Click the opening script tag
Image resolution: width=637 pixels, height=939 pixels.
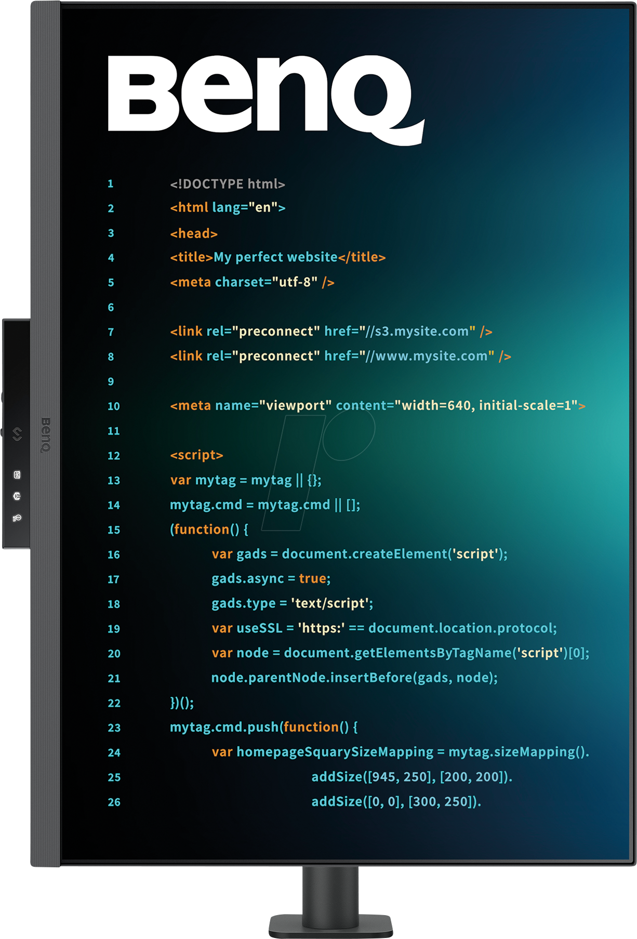(x=196, y=455)
